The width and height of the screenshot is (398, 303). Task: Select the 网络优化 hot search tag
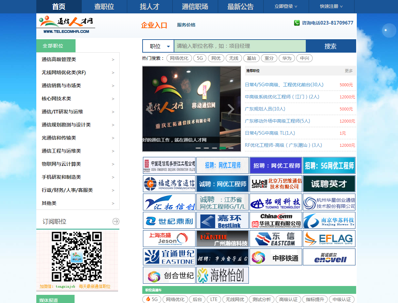(179, 58)
